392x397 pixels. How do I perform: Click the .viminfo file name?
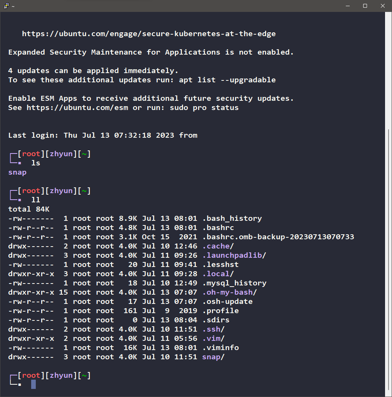(x=220, y=348)
